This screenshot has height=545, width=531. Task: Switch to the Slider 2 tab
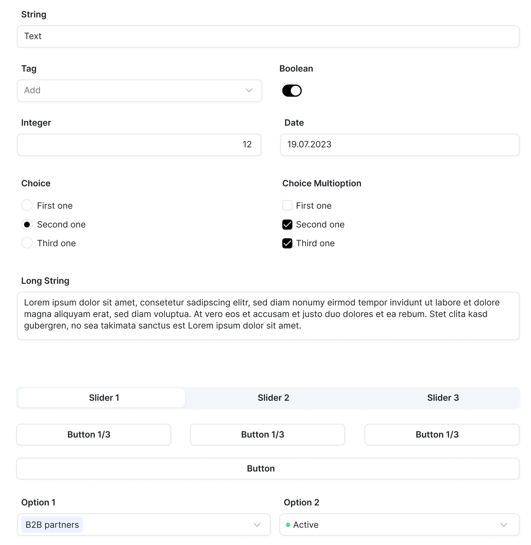[273, 398]
